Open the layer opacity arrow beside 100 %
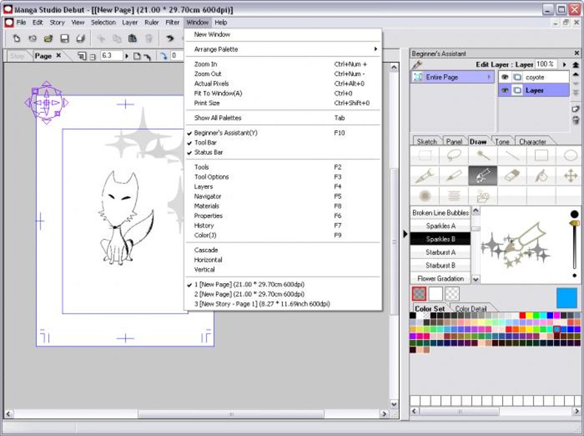 coord(565,65)
